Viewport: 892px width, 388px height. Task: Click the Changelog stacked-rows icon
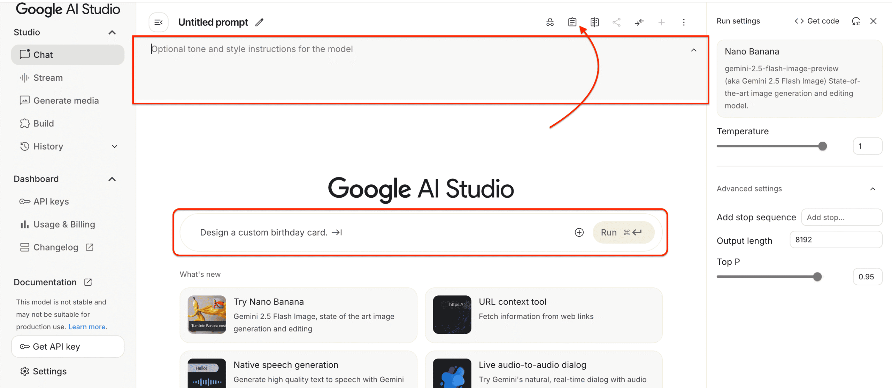(x=24, y=247)
